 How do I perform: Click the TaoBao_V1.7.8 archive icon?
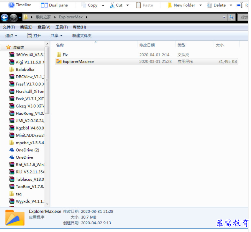(12, 187)
